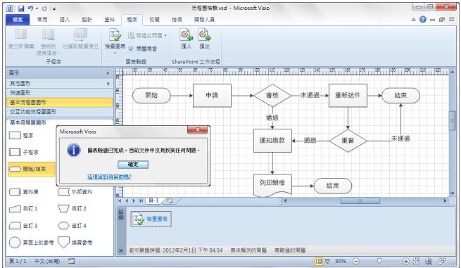Screen dimensions: 461x268
Task: Open Visio Help question mark icon
Action: 423,20
